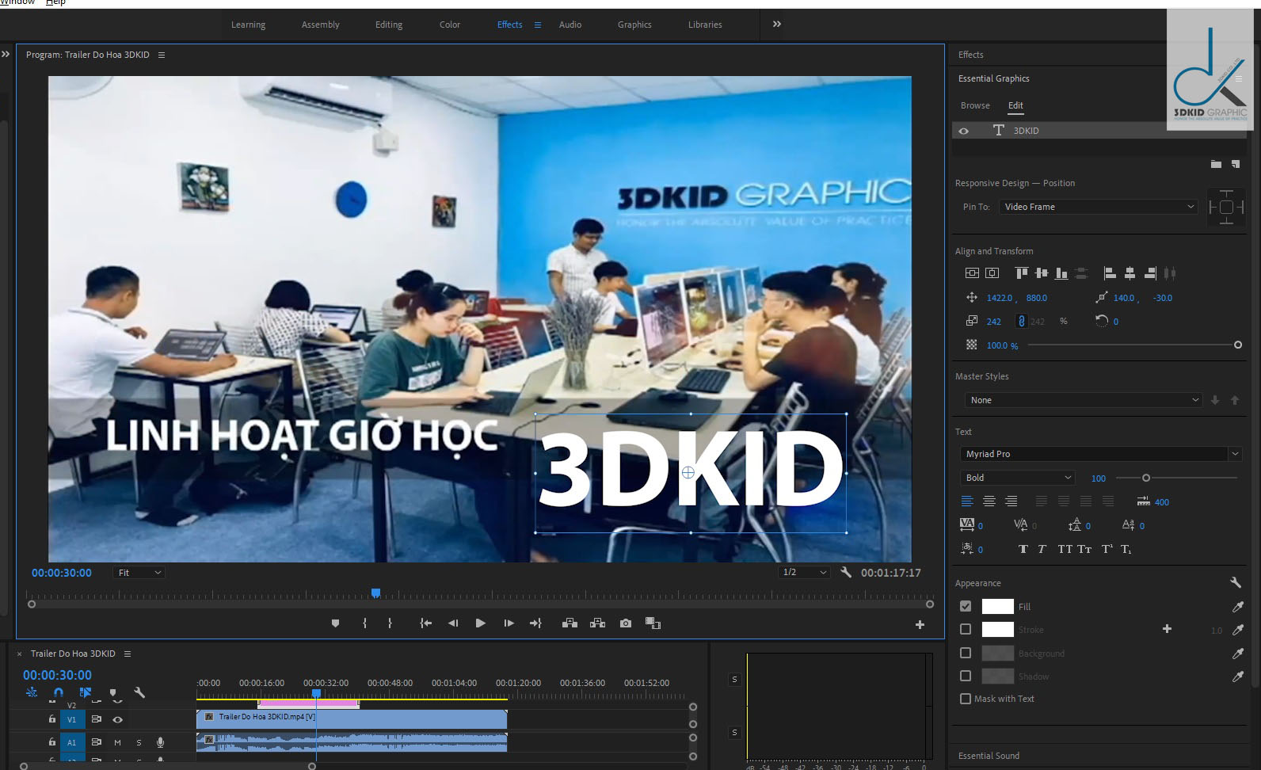Step back one frame

(x=453, y=623)
